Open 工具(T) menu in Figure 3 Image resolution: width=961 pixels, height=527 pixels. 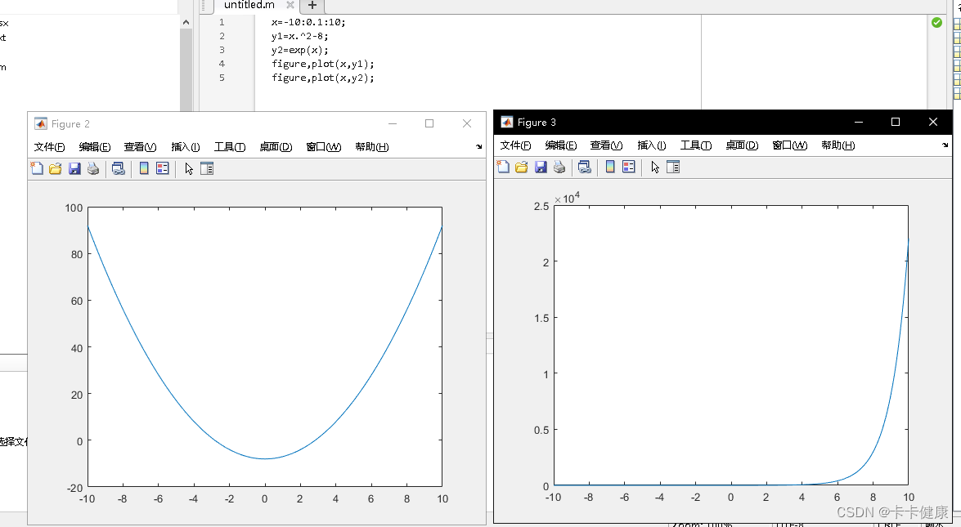(696, 145)
